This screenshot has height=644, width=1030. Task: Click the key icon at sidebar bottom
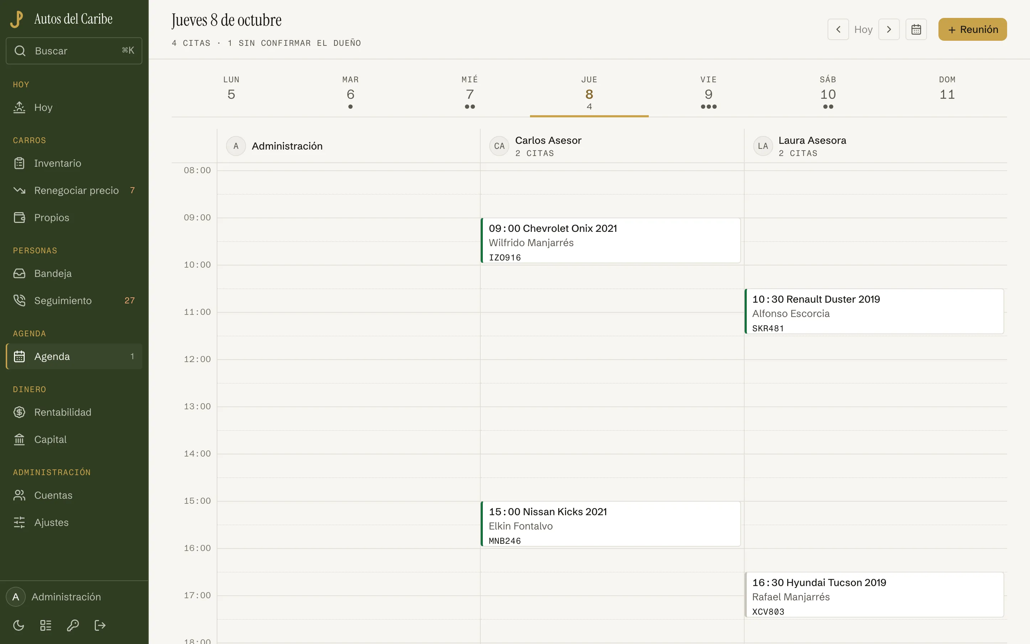click(x=73, y=625)
